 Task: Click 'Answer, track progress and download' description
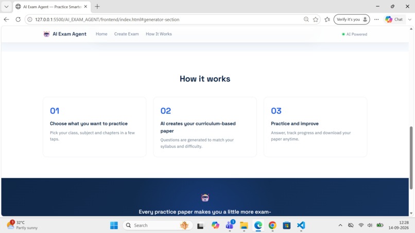click(310, 136)
